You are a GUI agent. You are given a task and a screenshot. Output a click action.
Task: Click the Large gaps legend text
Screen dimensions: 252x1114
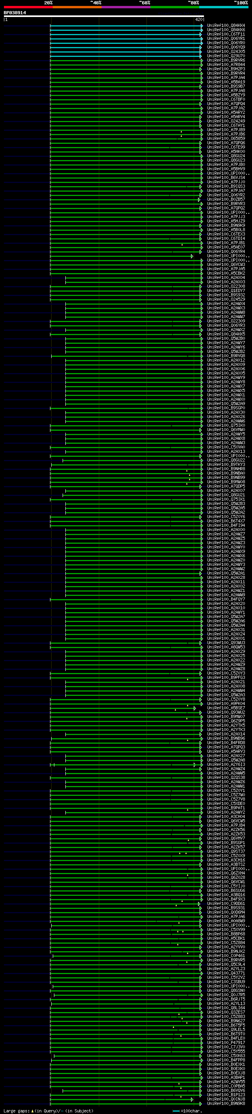17,1110
